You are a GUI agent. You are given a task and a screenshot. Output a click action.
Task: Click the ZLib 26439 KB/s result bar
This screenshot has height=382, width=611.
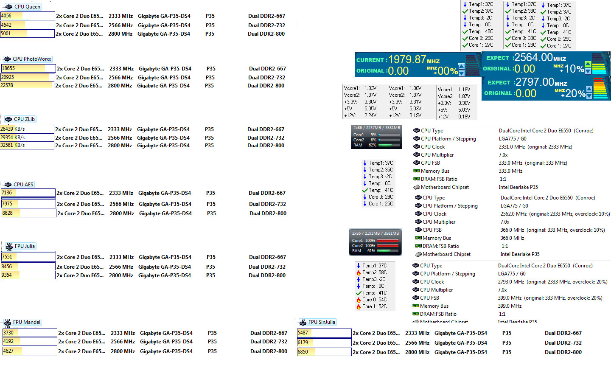[x=27, y=129]
